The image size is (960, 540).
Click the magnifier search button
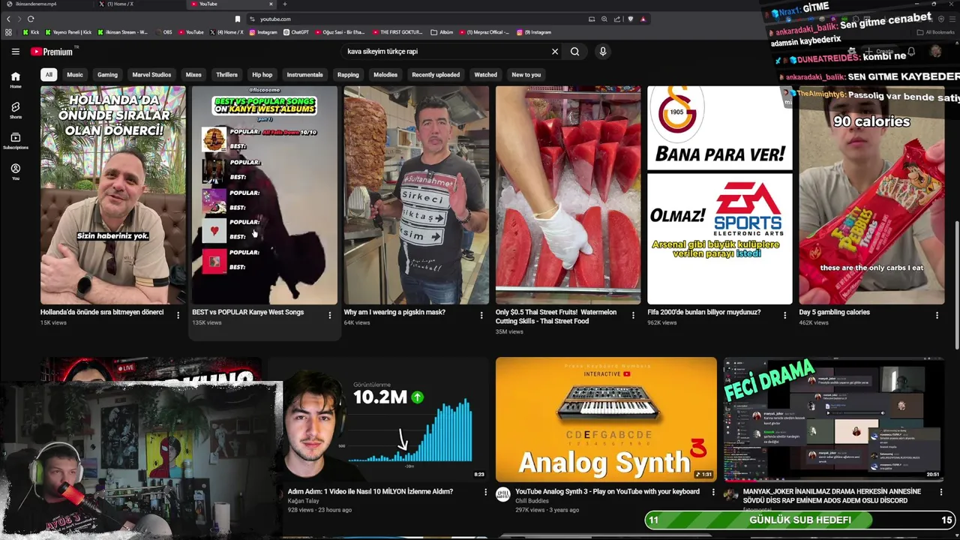tap(574, 52)
